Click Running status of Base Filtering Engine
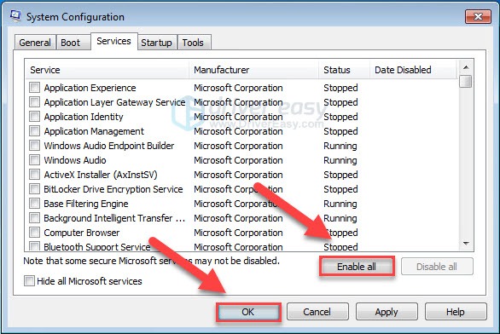 [x=340, y=204]
